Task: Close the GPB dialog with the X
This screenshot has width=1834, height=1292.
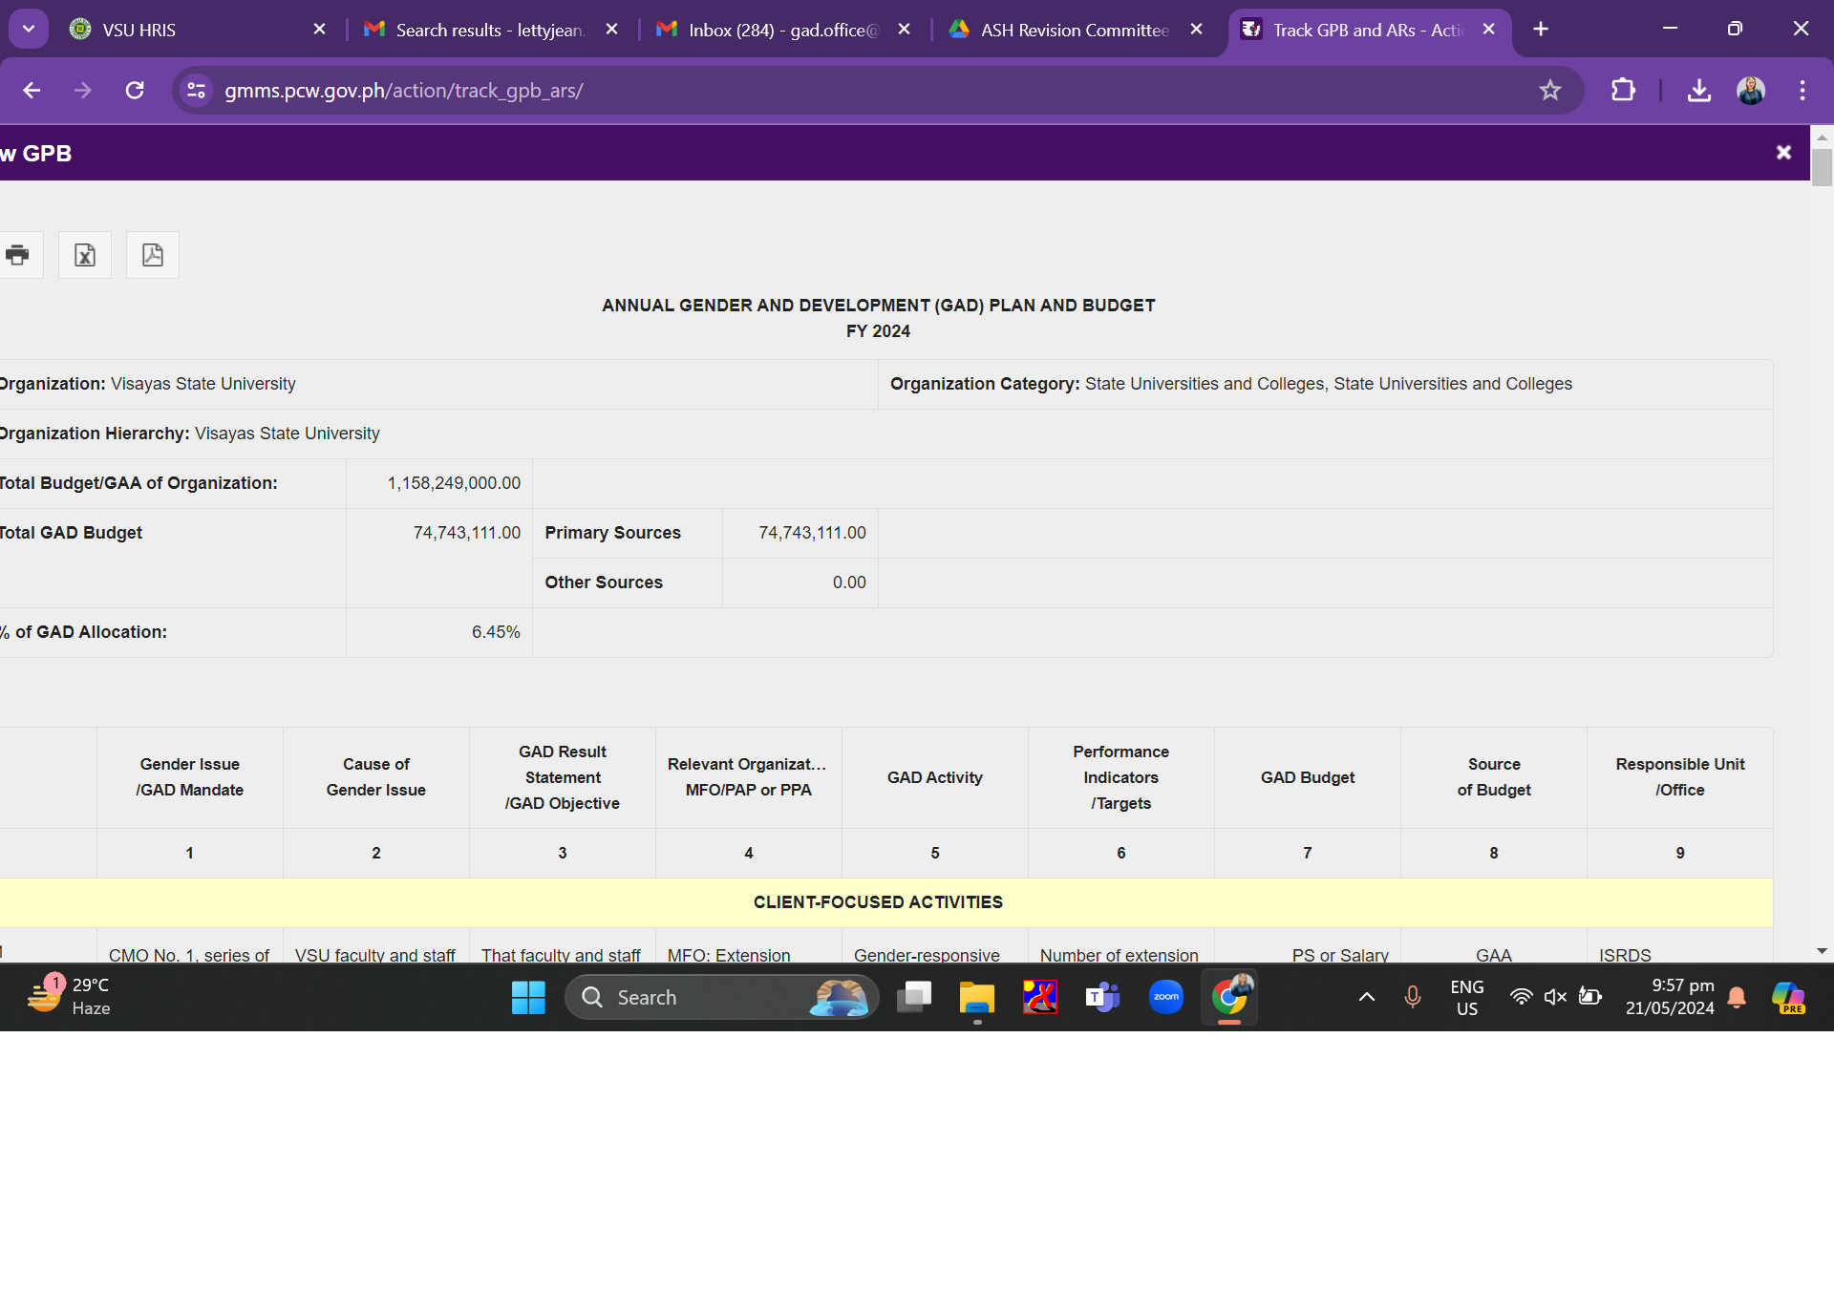Action: click(x=1782, y=153)
